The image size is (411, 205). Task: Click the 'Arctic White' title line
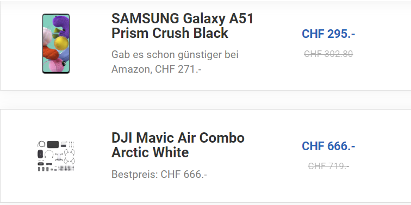click(x=150, y=152)
